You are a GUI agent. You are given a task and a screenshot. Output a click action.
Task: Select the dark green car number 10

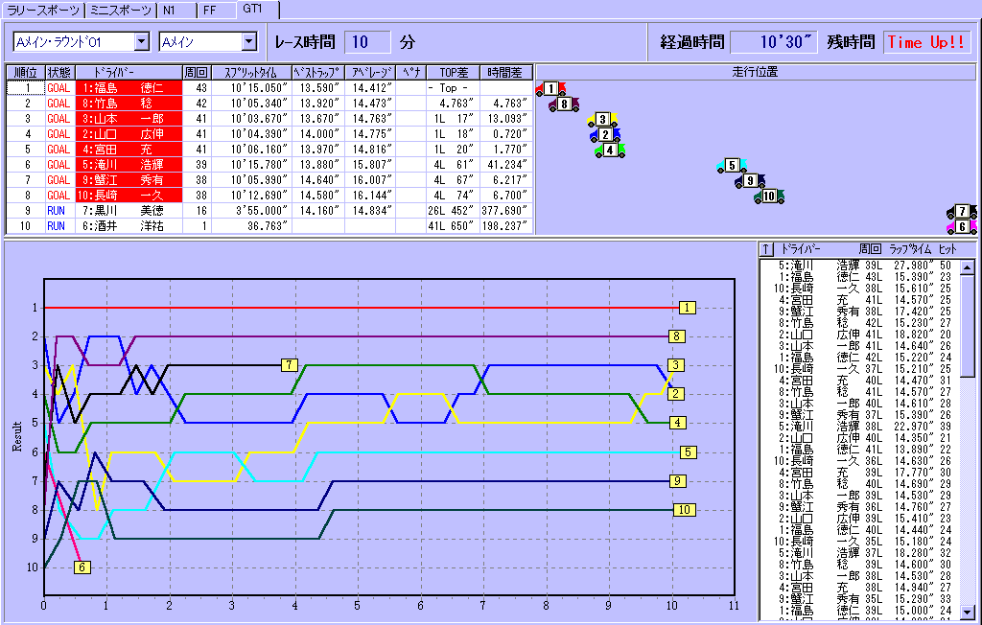tap(769, 197)
